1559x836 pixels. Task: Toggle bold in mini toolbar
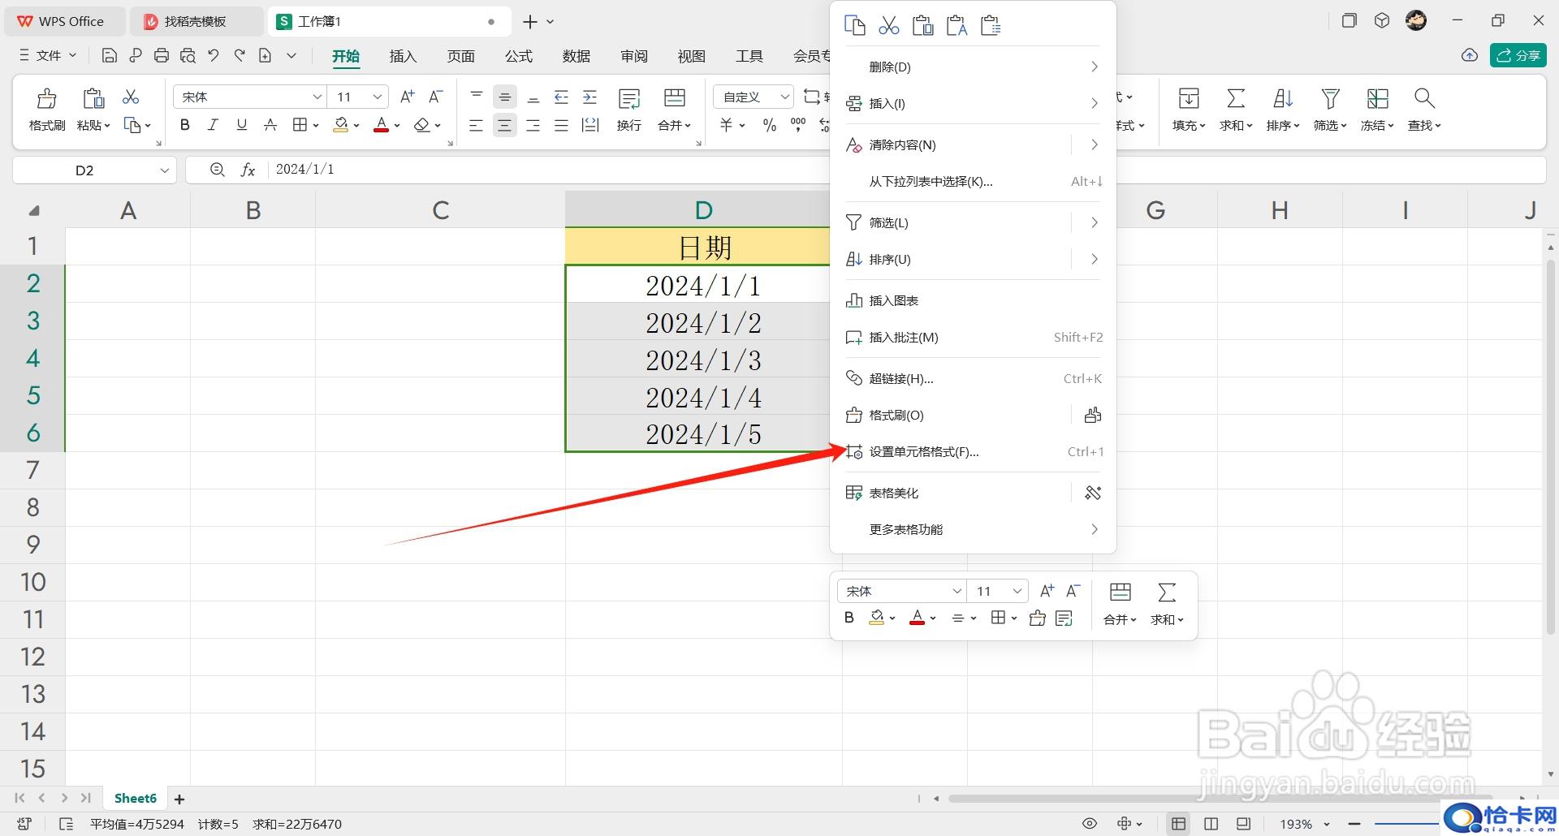coord(849,618)
